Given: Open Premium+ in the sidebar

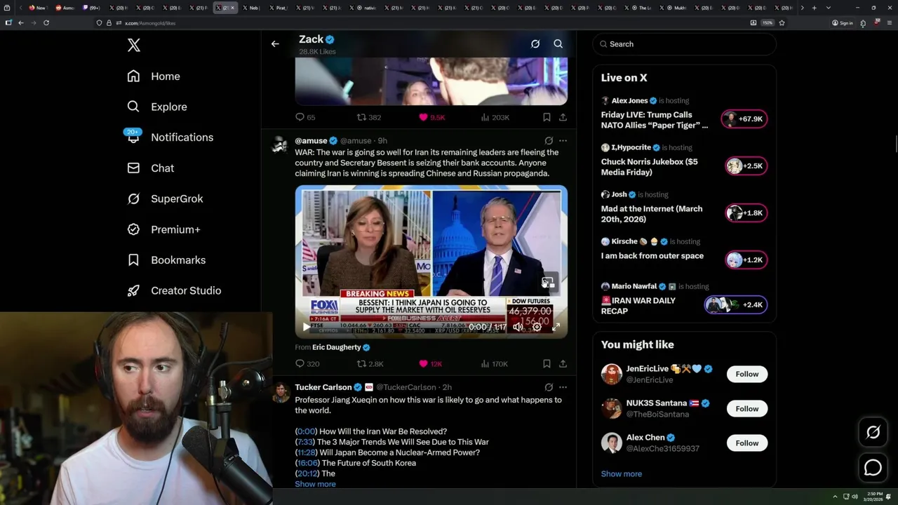Looking at the screenshot, I should tap(163, 229).
